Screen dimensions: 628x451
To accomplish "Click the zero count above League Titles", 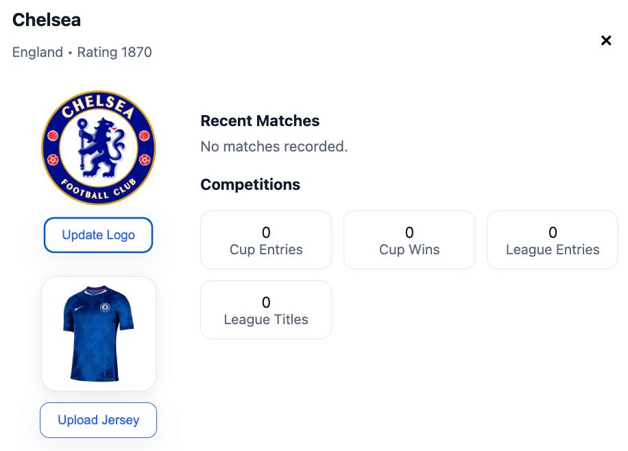I will coord(266,302).
